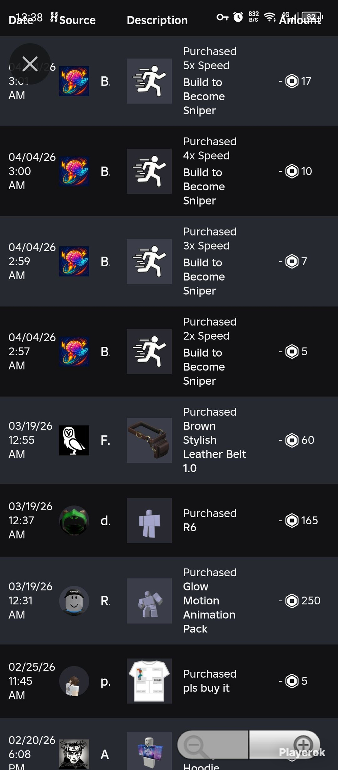Open the green hooded source avatar

[74, 521]
